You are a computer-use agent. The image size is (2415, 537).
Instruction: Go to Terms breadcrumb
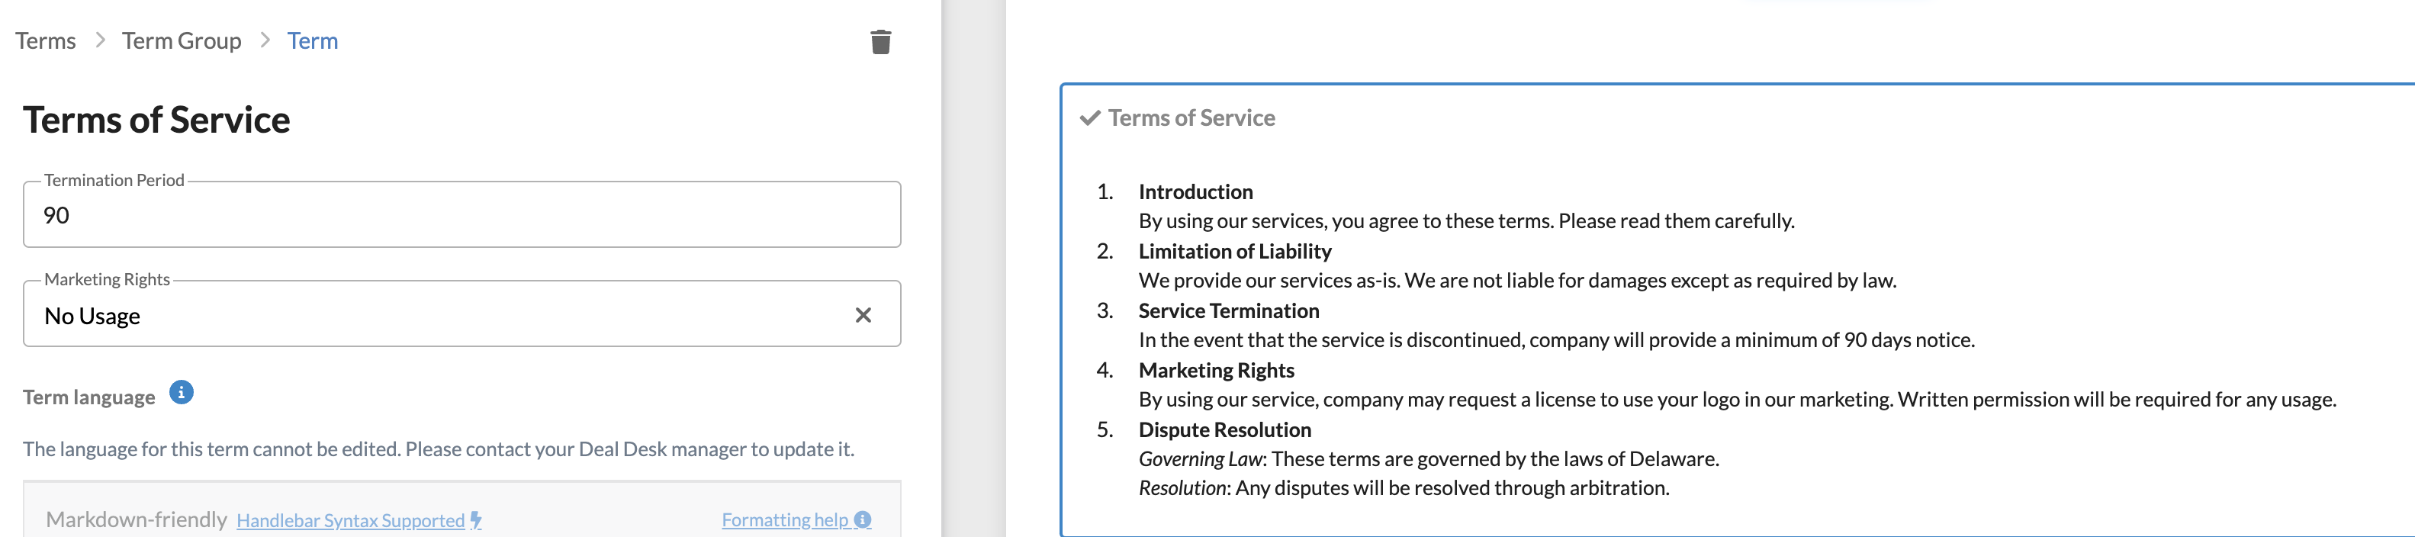(x=45, y=40)
